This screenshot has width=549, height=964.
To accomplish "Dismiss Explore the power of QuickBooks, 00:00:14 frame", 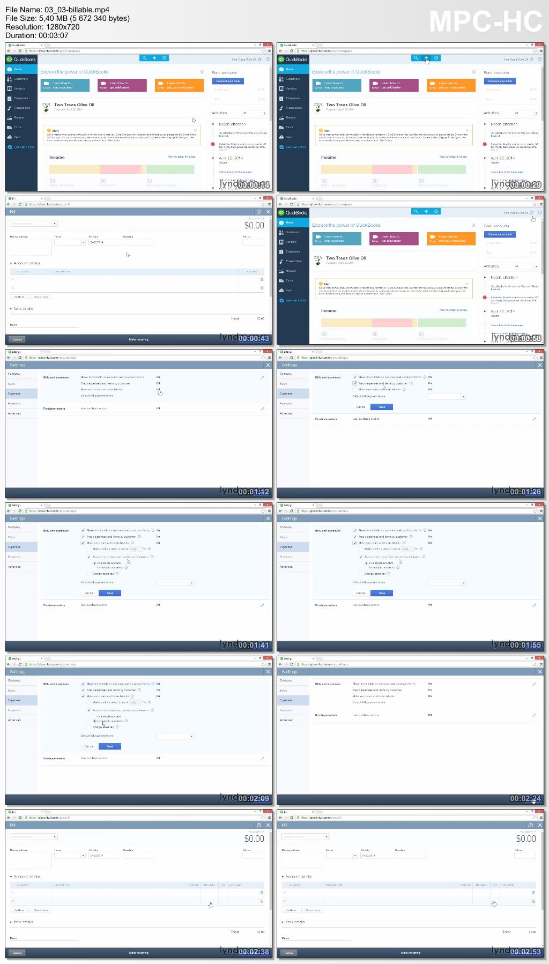I will pos(202,72).
